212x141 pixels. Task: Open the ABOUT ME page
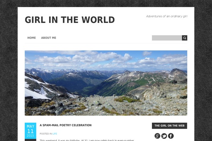point(49,38)
